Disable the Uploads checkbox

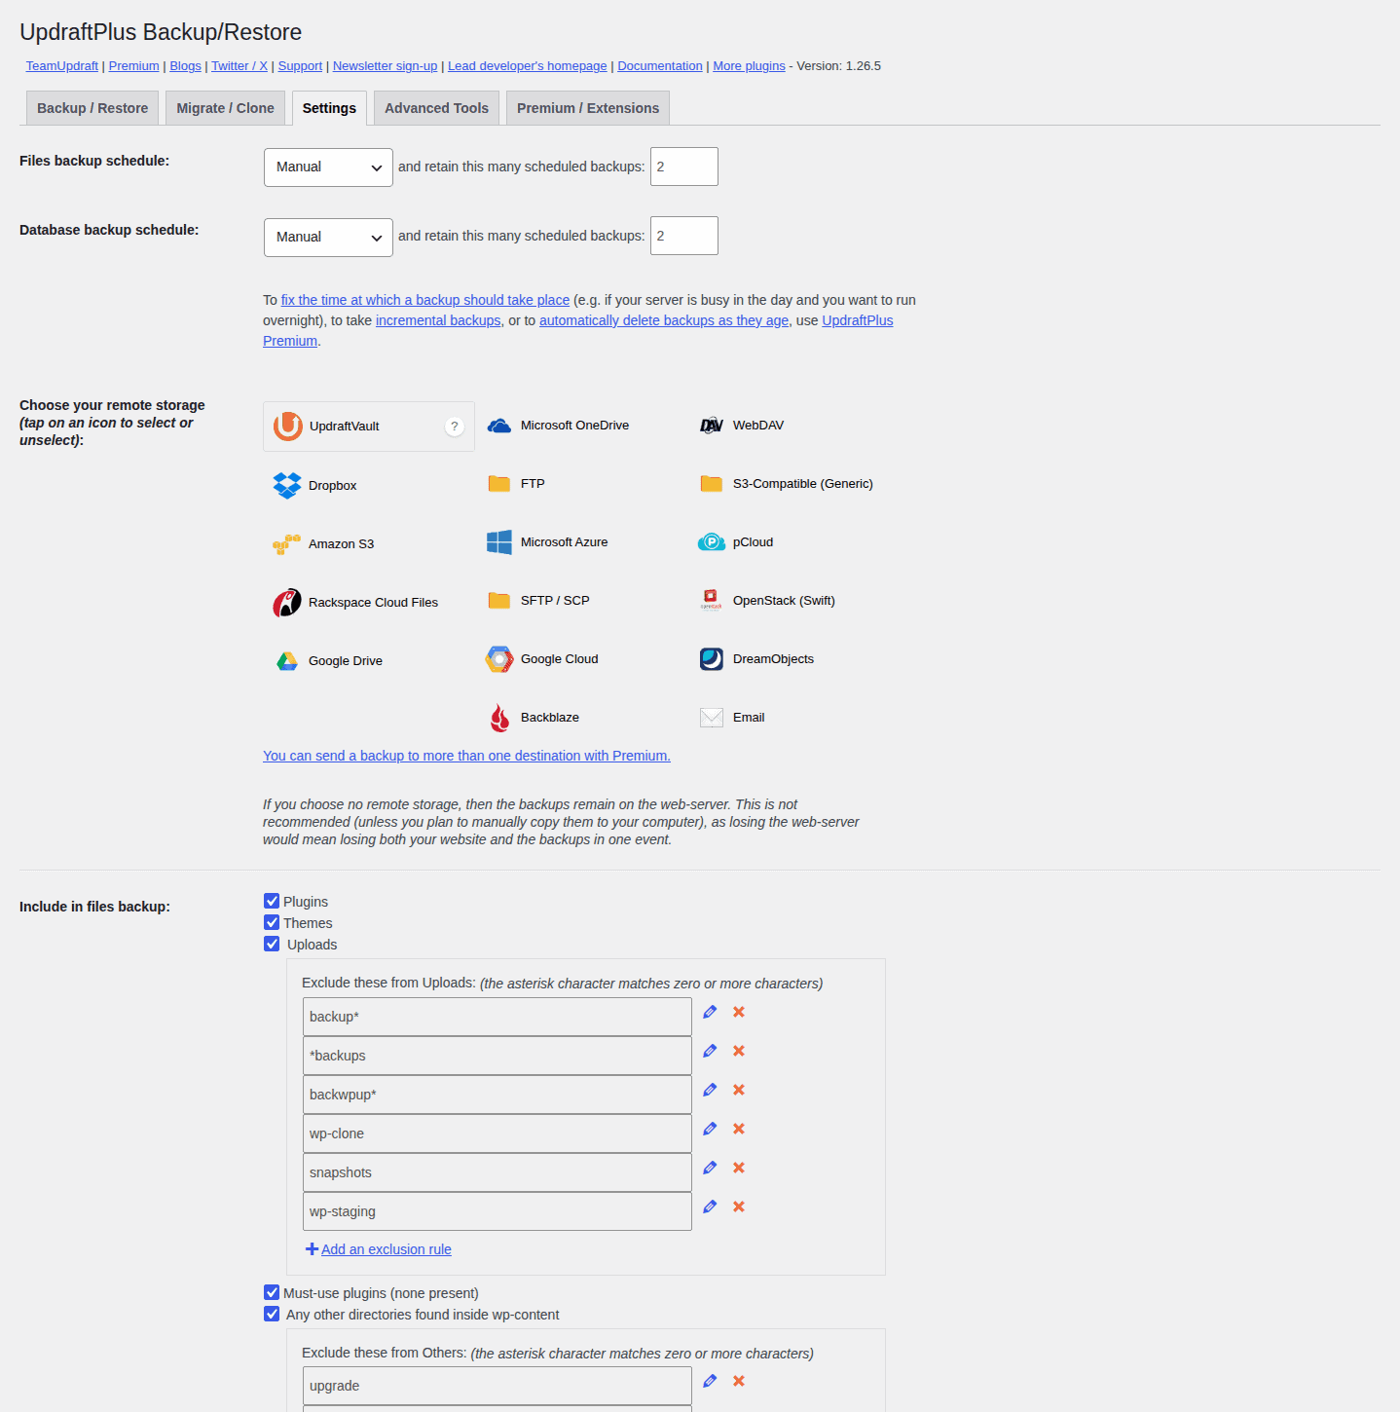272,945
